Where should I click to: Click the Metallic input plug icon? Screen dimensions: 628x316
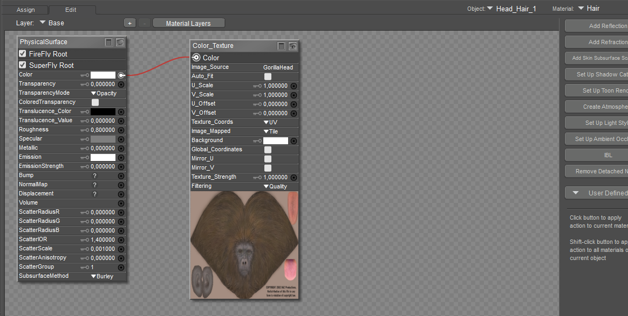click(x=121, y=149)
